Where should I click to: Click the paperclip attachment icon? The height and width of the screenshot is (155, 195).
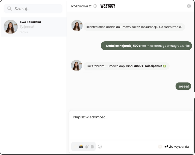click(x=87, y=147)
